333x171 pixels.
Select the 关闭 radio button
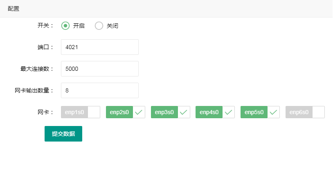[x=99, y=26]
